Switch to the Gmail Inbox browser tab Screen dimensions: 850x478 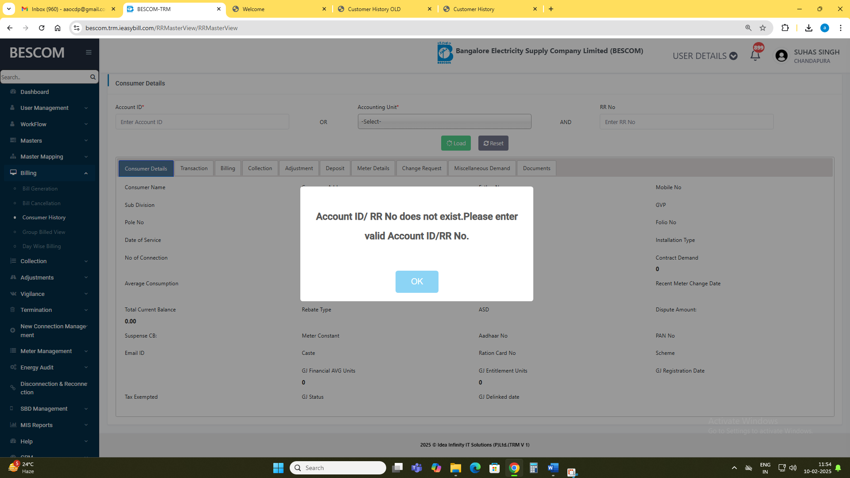click(x=69, y=9)
